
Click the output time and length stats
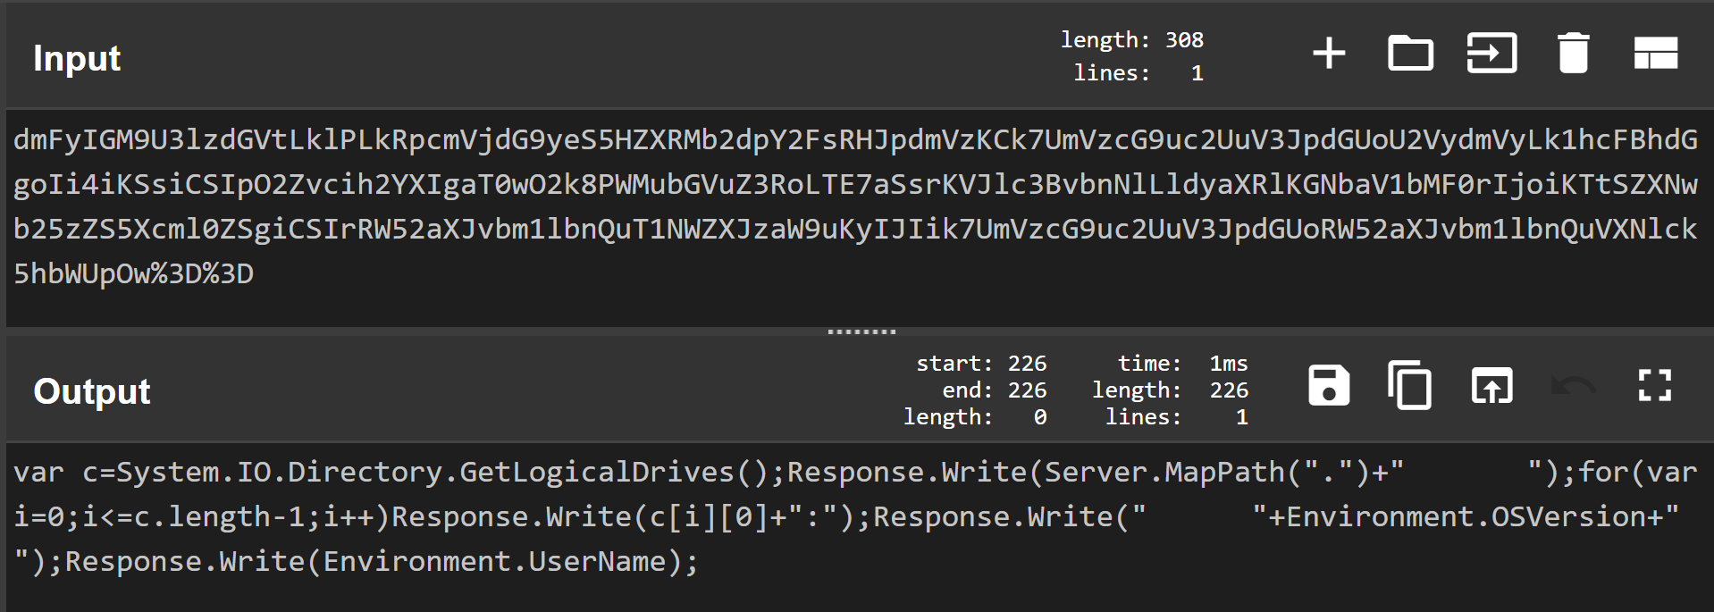click(x=1170, y=390)
